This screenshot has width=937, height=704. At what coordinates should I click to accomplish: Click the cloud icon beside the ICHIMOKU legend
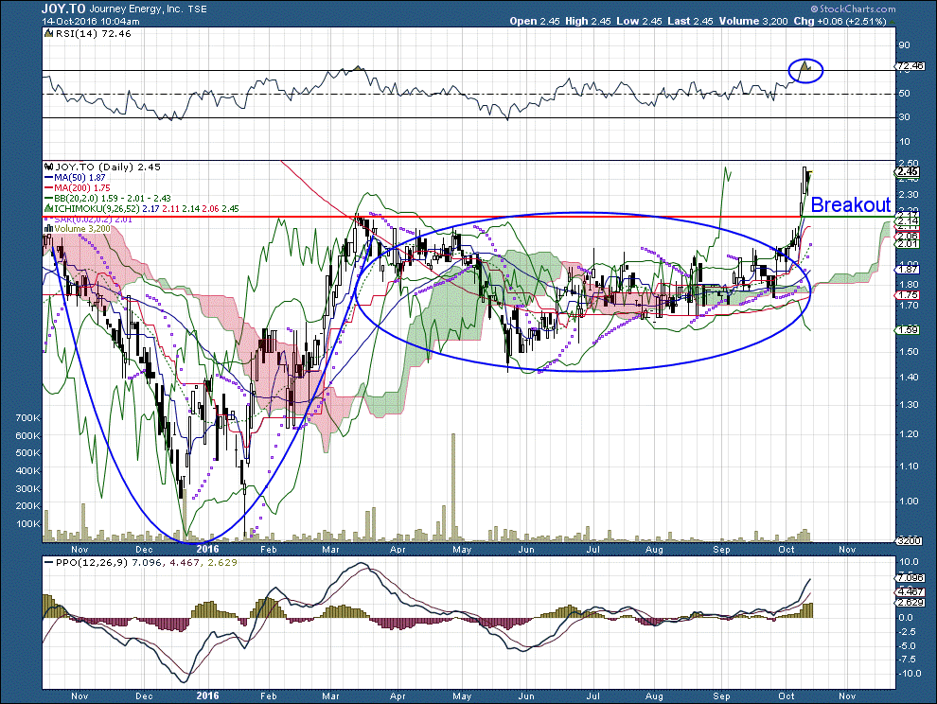click(49, 209)
